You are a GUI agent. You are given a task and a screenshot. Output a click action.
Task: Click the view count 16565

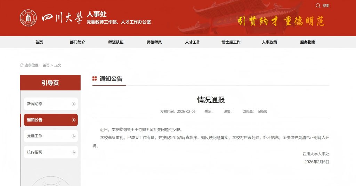click(x=262, y=112)
